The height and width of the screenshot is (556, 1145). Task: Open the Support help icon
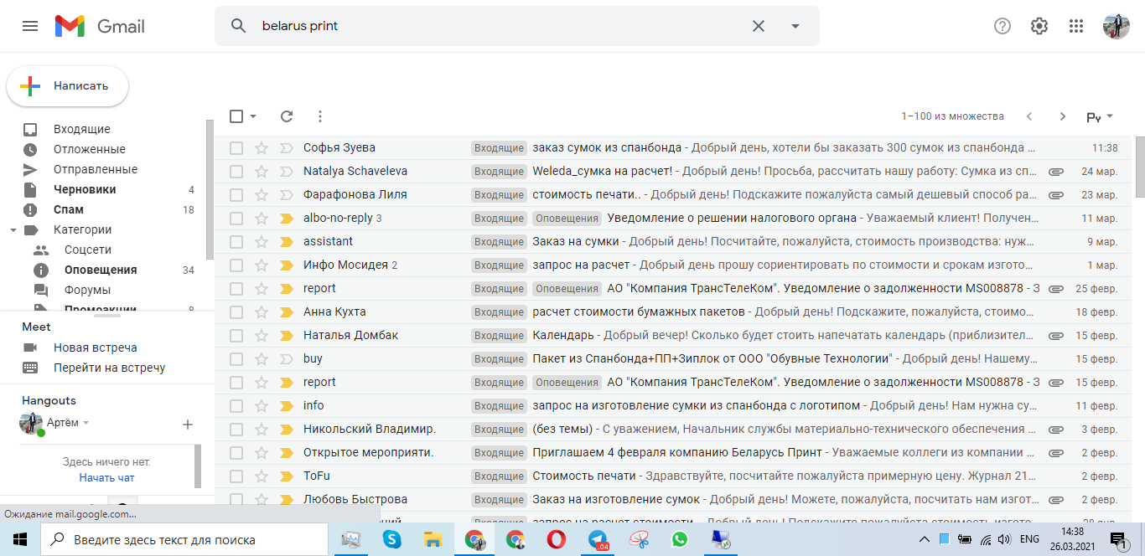(x=1003, y=26)
